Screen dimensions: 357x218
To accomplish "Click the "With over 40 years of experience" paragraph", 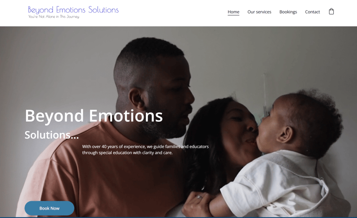I will click(145, 150).
